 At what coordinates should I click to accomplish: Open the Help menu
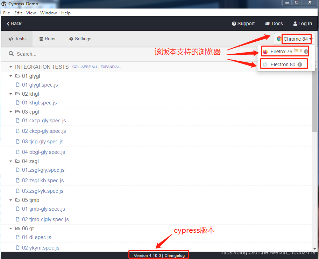(x=66, y=13)
